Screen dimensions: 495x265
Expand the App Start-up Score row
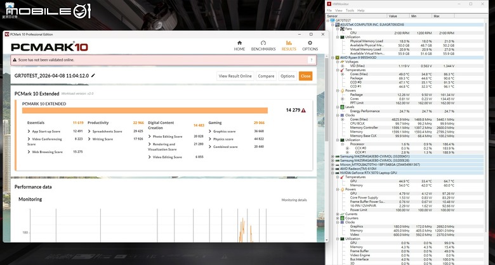44,132
